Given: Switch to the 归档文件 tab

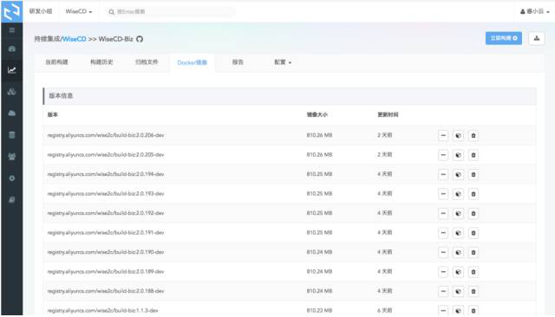Looking at the screenshot, I should click(x=147, y=62).
